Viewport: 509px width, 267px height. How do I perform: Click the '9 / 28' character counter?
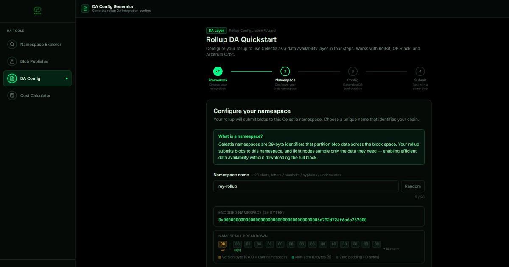point(420,197)
